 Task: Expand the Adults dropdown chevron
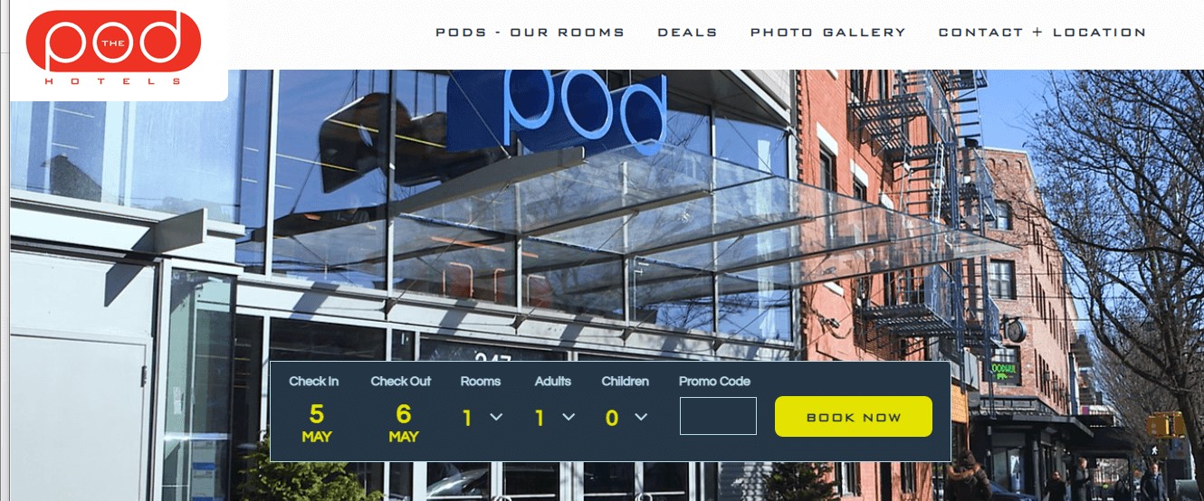[x=569, y=417]
